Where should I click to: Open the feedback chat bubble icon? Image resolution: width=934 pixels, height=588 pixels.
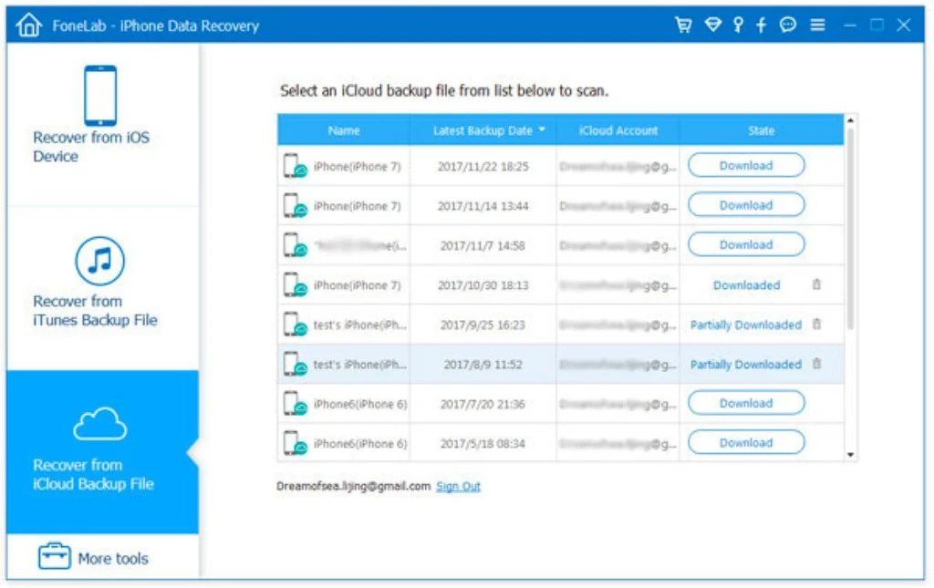788,25
